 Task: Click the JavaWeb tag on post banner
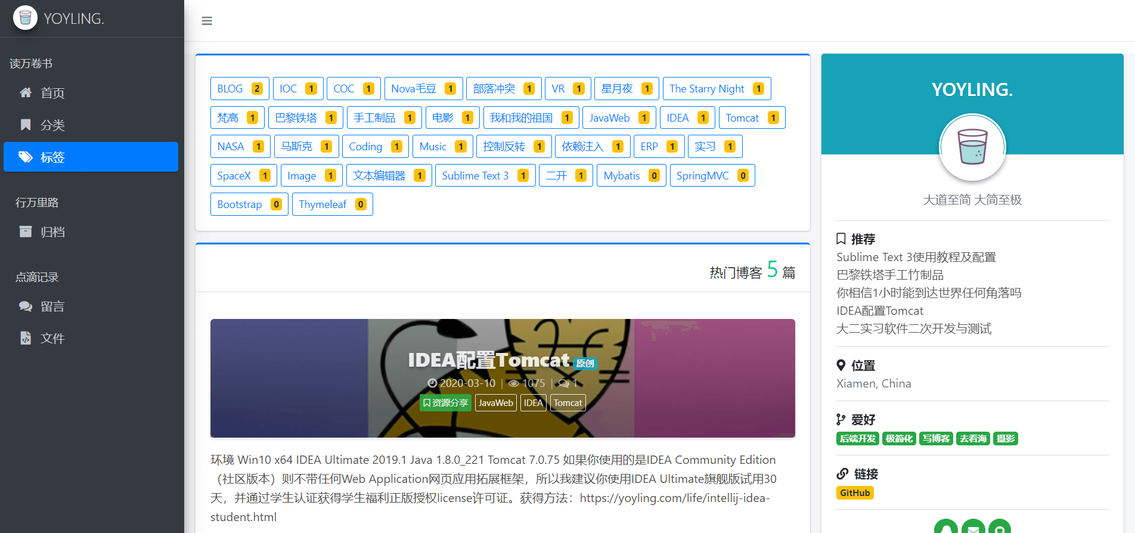click(496, 403)
